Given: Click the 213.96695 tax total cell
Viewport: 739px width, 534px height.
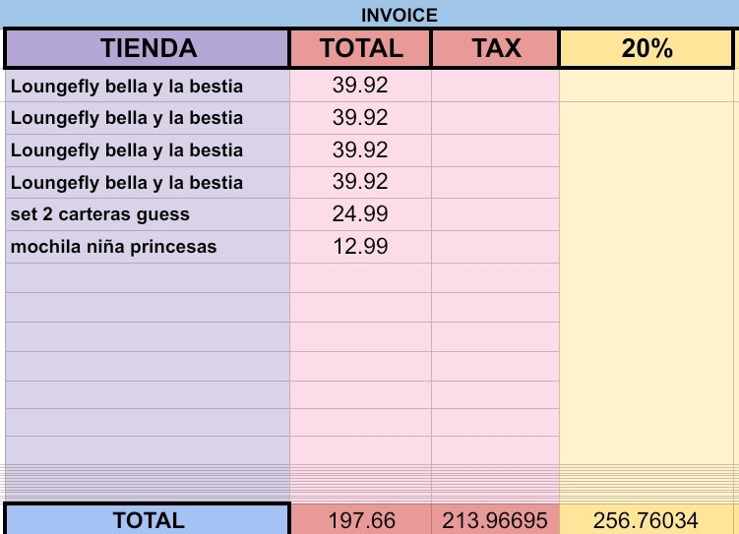Looking at the screenshot, I should pyautogui.click(x=495, y=520).
